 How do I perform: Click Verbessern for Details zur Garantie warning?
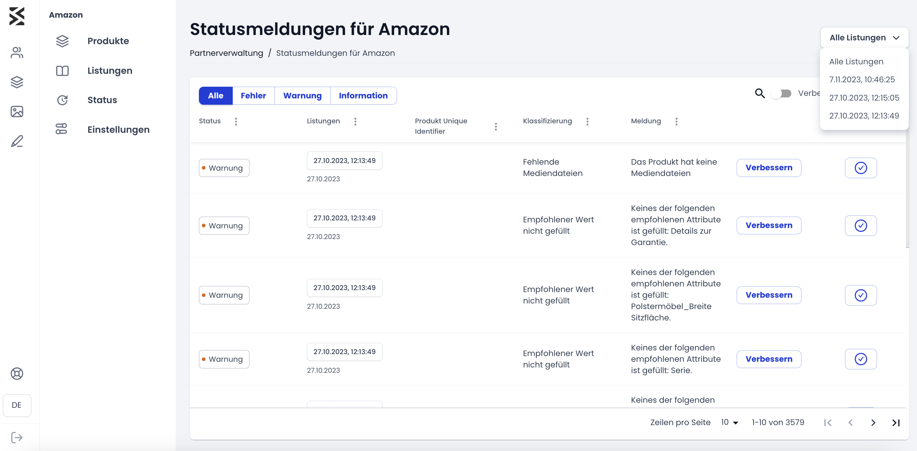tap(769, 225)
